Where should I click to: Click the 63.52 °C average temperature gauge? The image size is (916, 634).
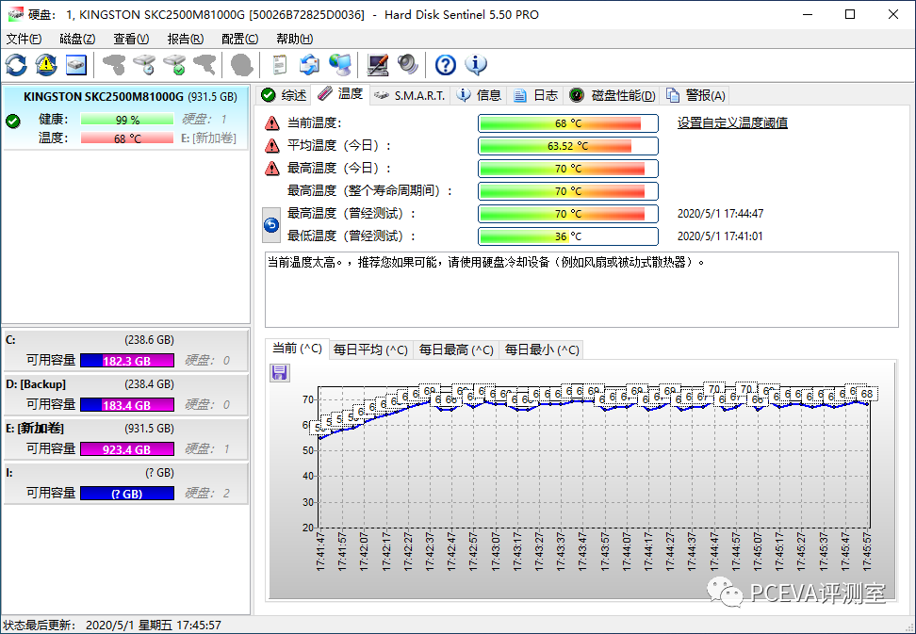pyautogui.click(x=568, y=146)
